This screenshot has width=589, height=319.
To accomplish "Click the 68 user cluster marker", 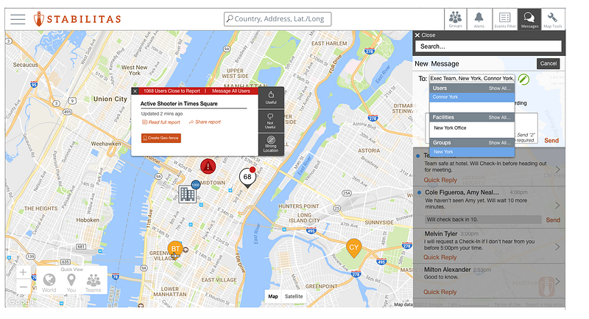I will [x=247, y=178].
